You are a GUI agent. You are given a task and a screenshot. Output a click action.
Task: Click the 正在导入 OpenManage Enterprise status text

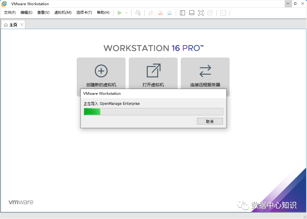pos(112,104)
